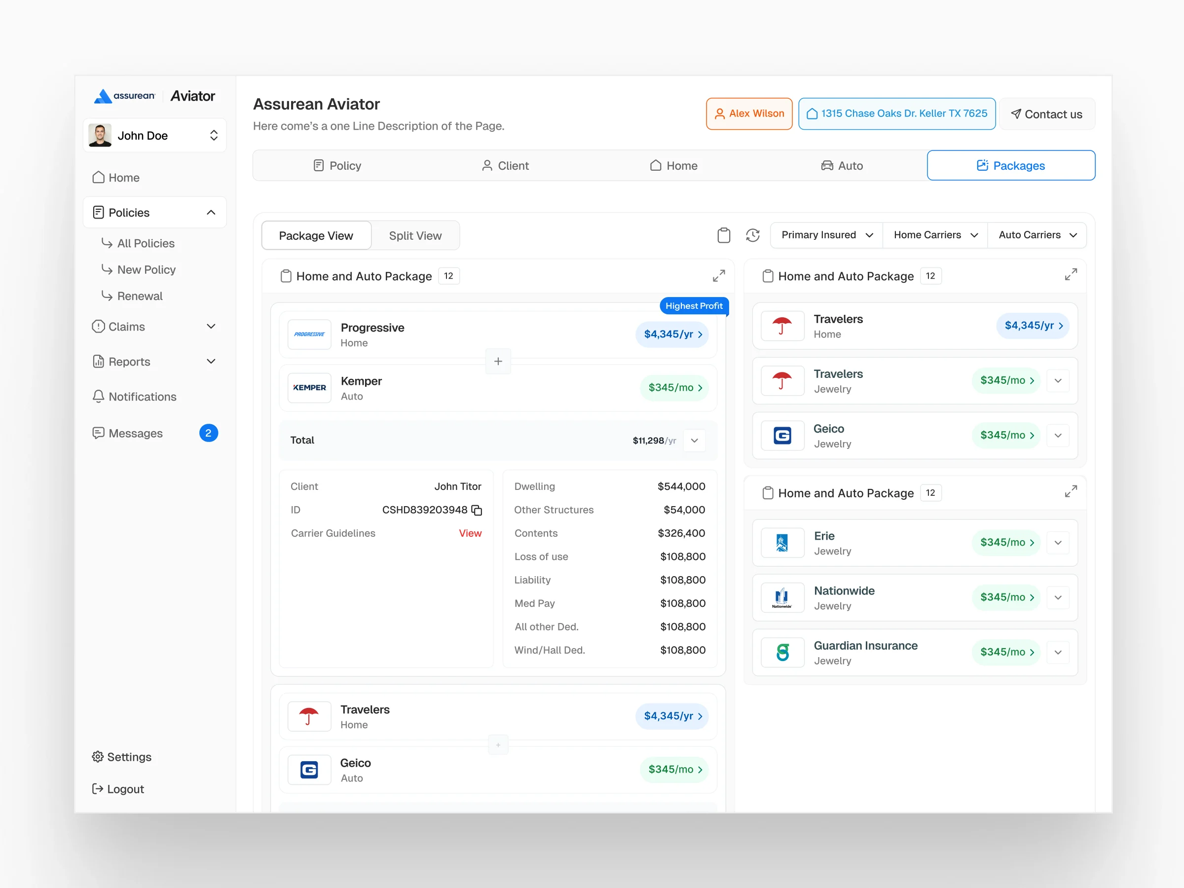The width and height of the screenshot is (1184, 888).
Task: Switch to the Auto tab
Action: 842,165
